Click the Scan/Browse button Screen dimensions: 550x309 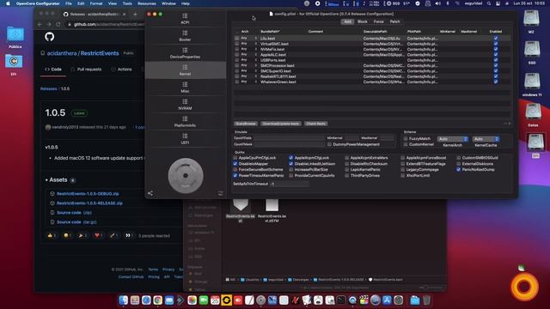point(246,124)
